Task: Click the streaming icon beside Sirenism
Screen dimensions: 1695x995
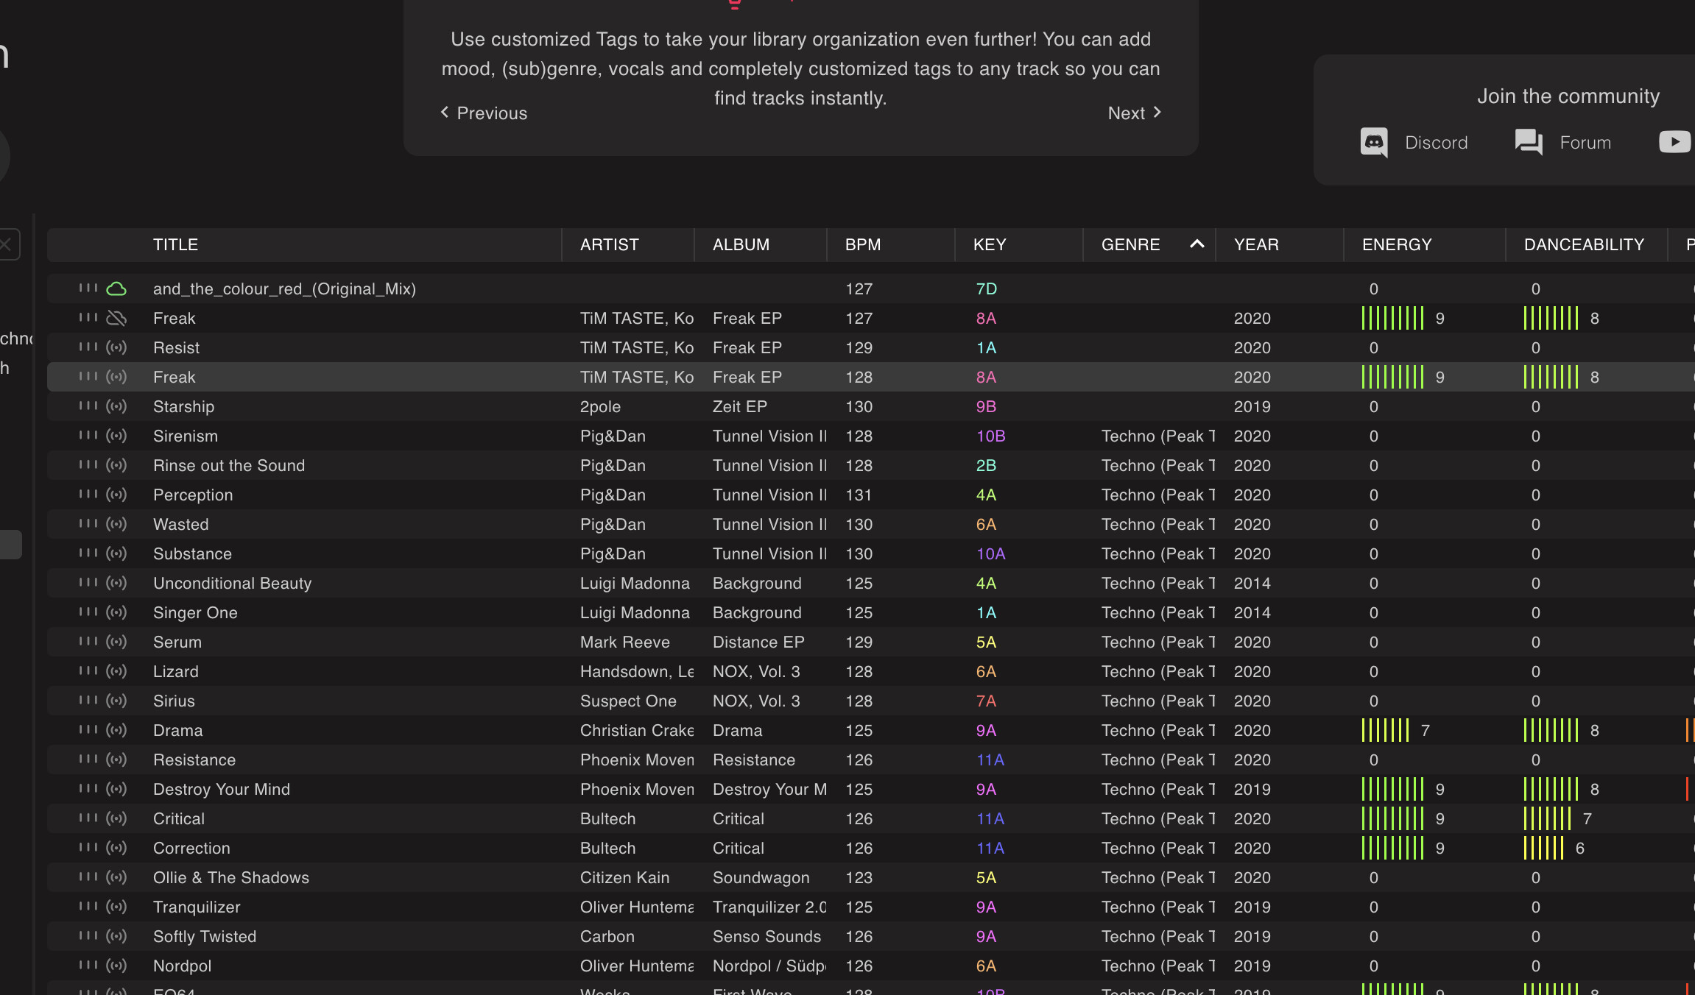Action: coord(116,436)
